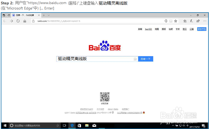Open Task View on the taskbar
Image resolution: width=209 pixels, height=129 pixels.
[64, 125]
